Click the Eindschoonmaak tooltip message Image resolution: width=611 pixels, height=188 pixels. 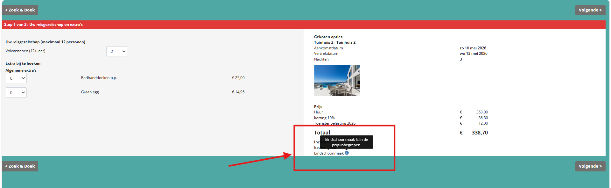[347, 142]
